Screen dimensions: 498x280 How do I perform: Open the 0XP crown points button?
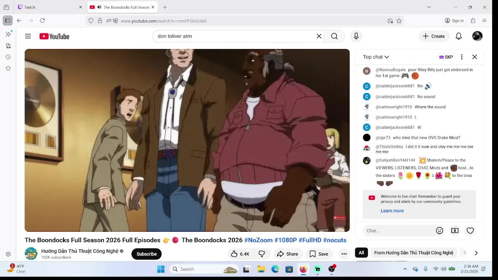446,57
